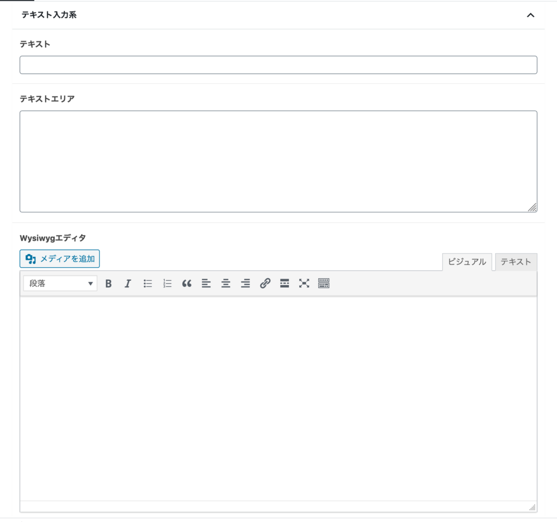This screenshot has height=522, width=557.
Task: Toggle the toolbar kitchen sink
Action: click(324, 284)
